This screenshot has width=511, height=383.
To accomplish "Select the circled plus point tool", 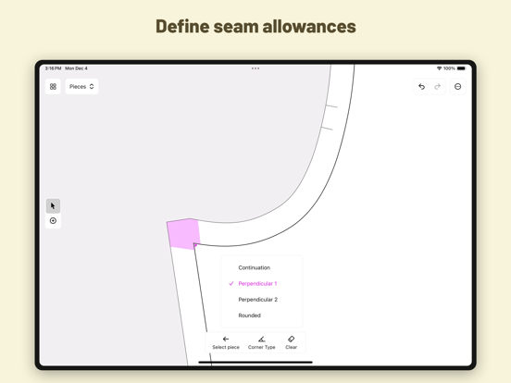I will pyautogui.click(x=53, y=221).
